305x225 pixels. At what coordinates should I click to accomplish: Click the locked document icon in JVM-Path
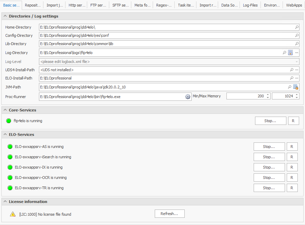(295, 87)
